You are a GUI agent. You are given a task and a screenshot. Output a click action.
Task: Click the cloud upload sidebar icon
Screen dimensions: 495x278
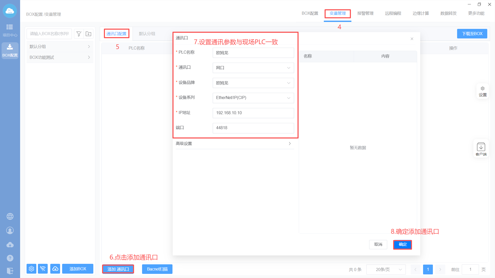pyautogui.click(x=10, y=244)
